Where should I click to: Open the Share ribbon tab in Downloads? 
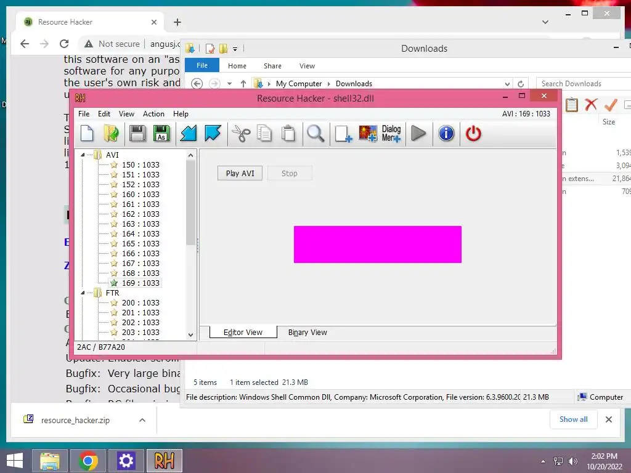point(272,66)
